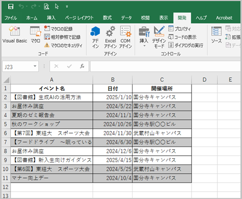Select date cell 2024/12/6
Screen dimensions: 242x199
113,151
